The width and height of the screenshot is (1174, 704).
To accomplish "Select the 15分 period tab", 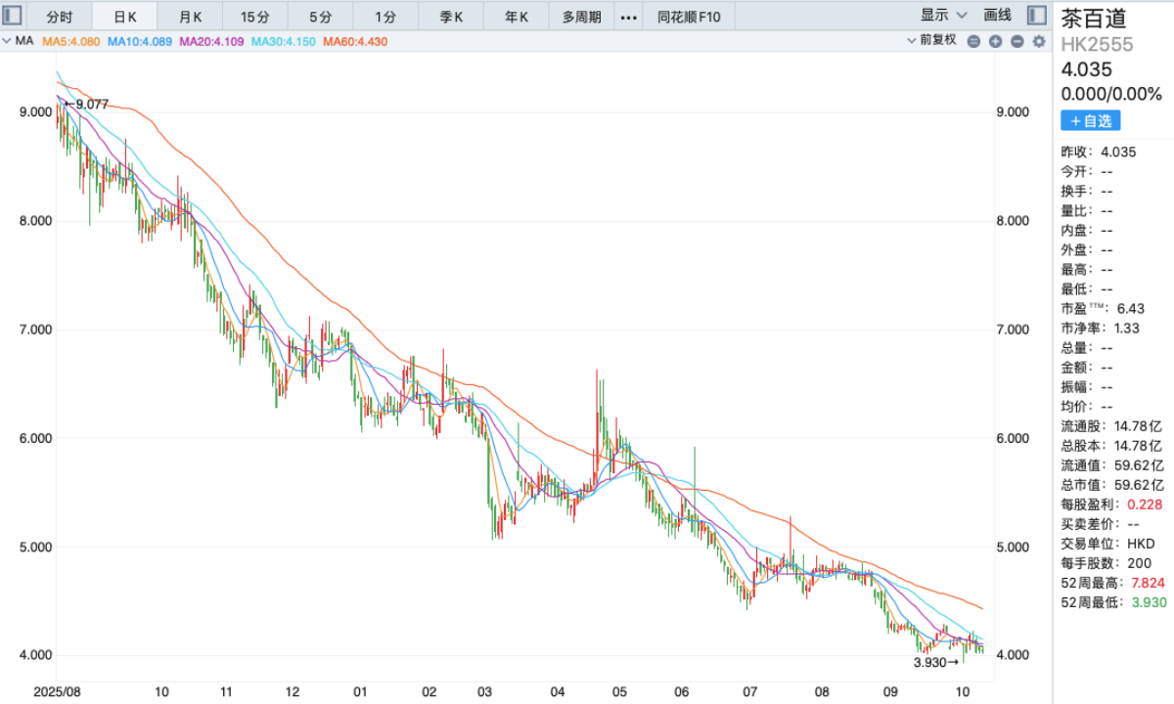I will click(x=255, y=17).
